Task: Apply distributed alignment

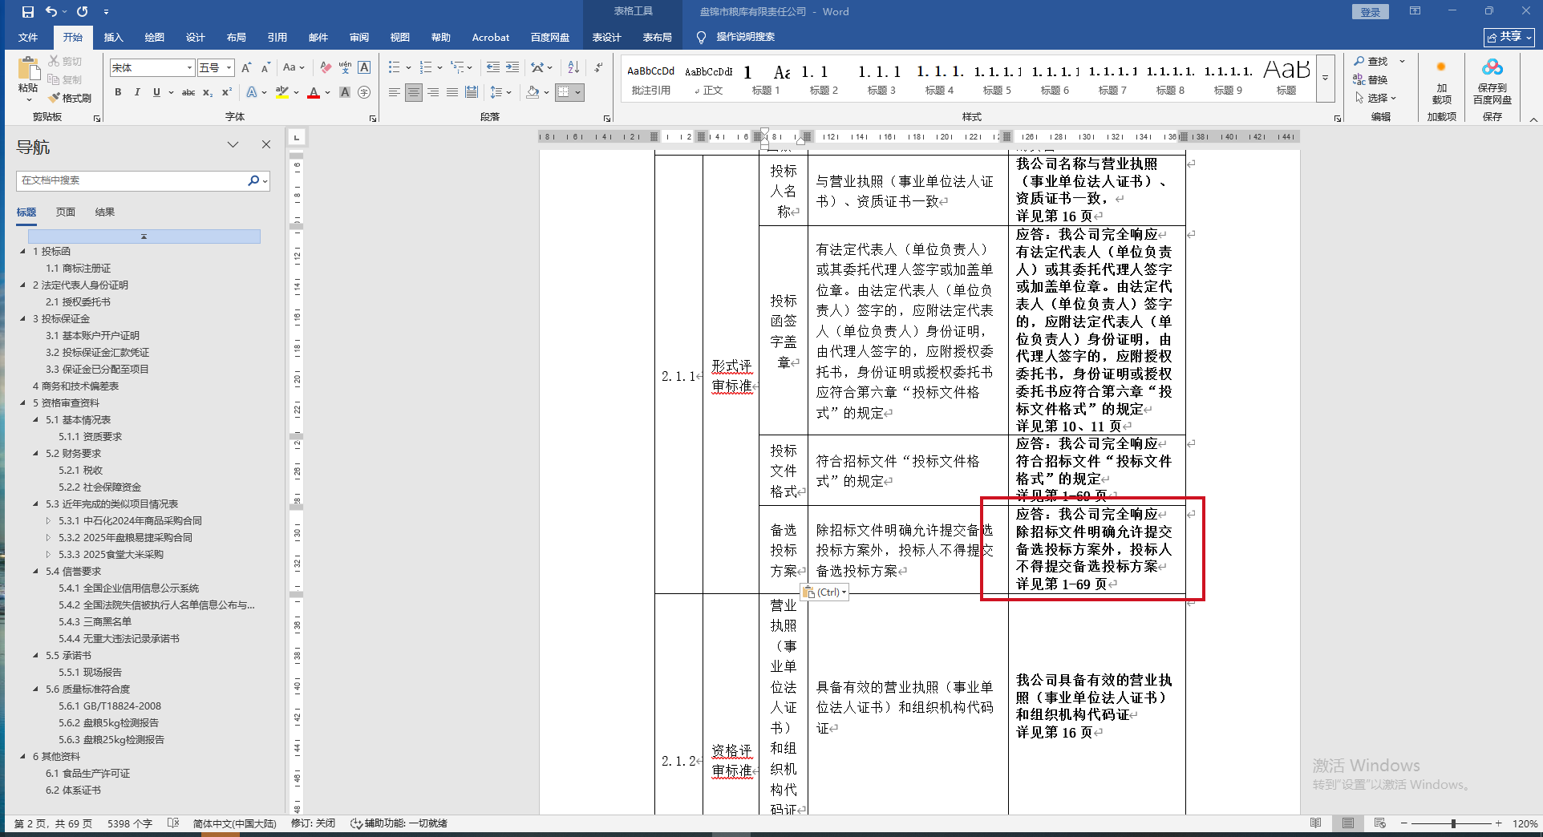Action: [x=472, y=92]
